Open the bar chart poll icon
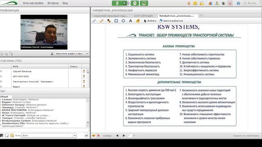The image size is (262, 147). click(210, 3)
